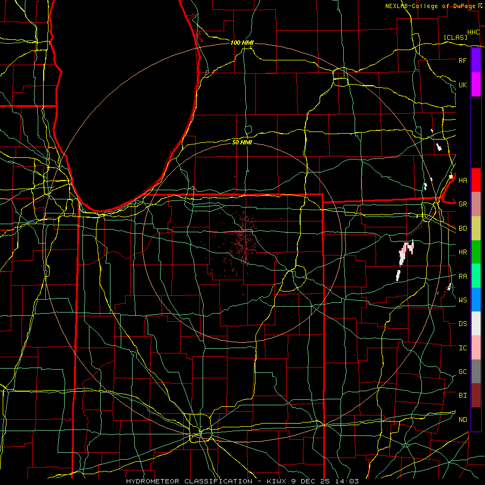The height and width of the screenshot is (485, 485).
Task: Click the HR legend label
Action: (462, 252)
